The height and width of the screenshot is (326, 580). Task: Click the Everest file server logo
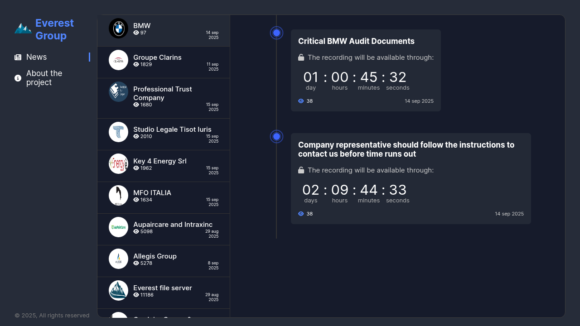click(118, 291)
